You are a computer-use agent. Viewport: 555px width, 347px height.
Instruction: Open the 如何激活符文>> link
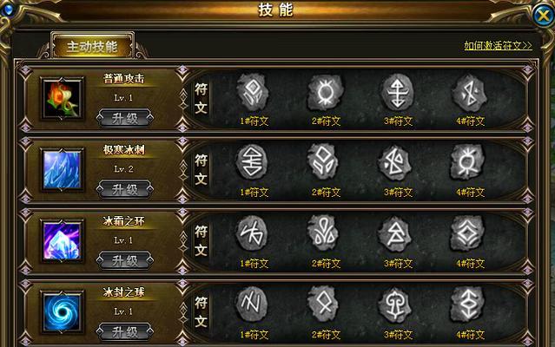pyautogui.click(x=498, y=46)
